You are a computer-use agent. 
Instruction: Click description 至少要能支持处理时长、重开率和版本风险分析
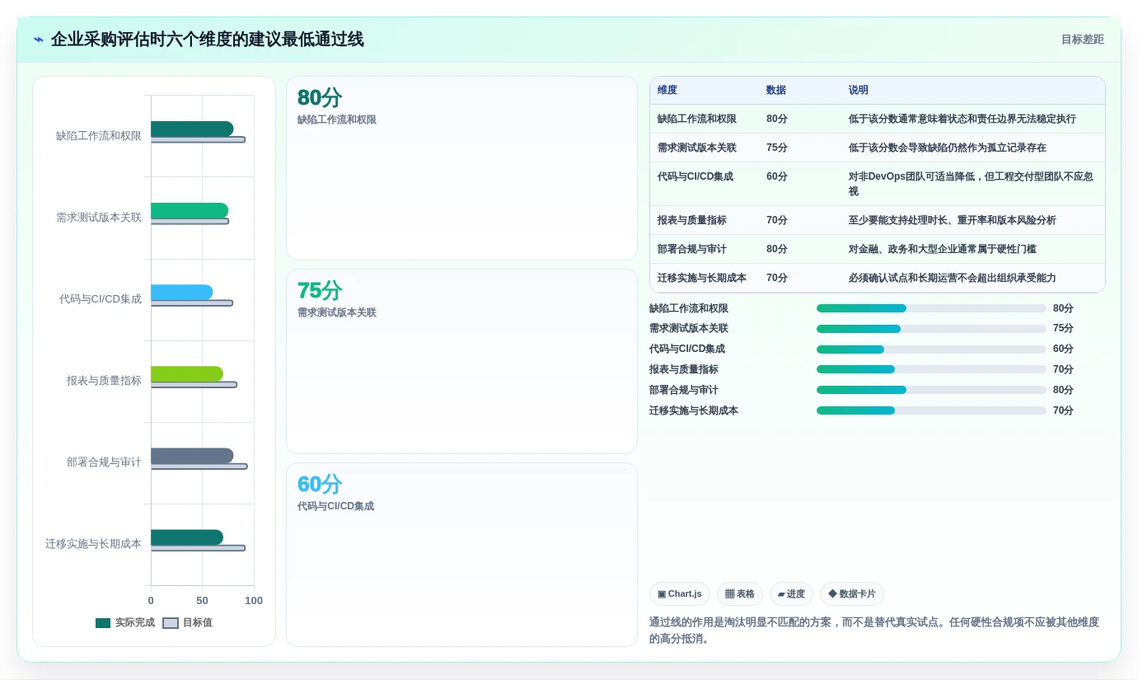point(953,220)
